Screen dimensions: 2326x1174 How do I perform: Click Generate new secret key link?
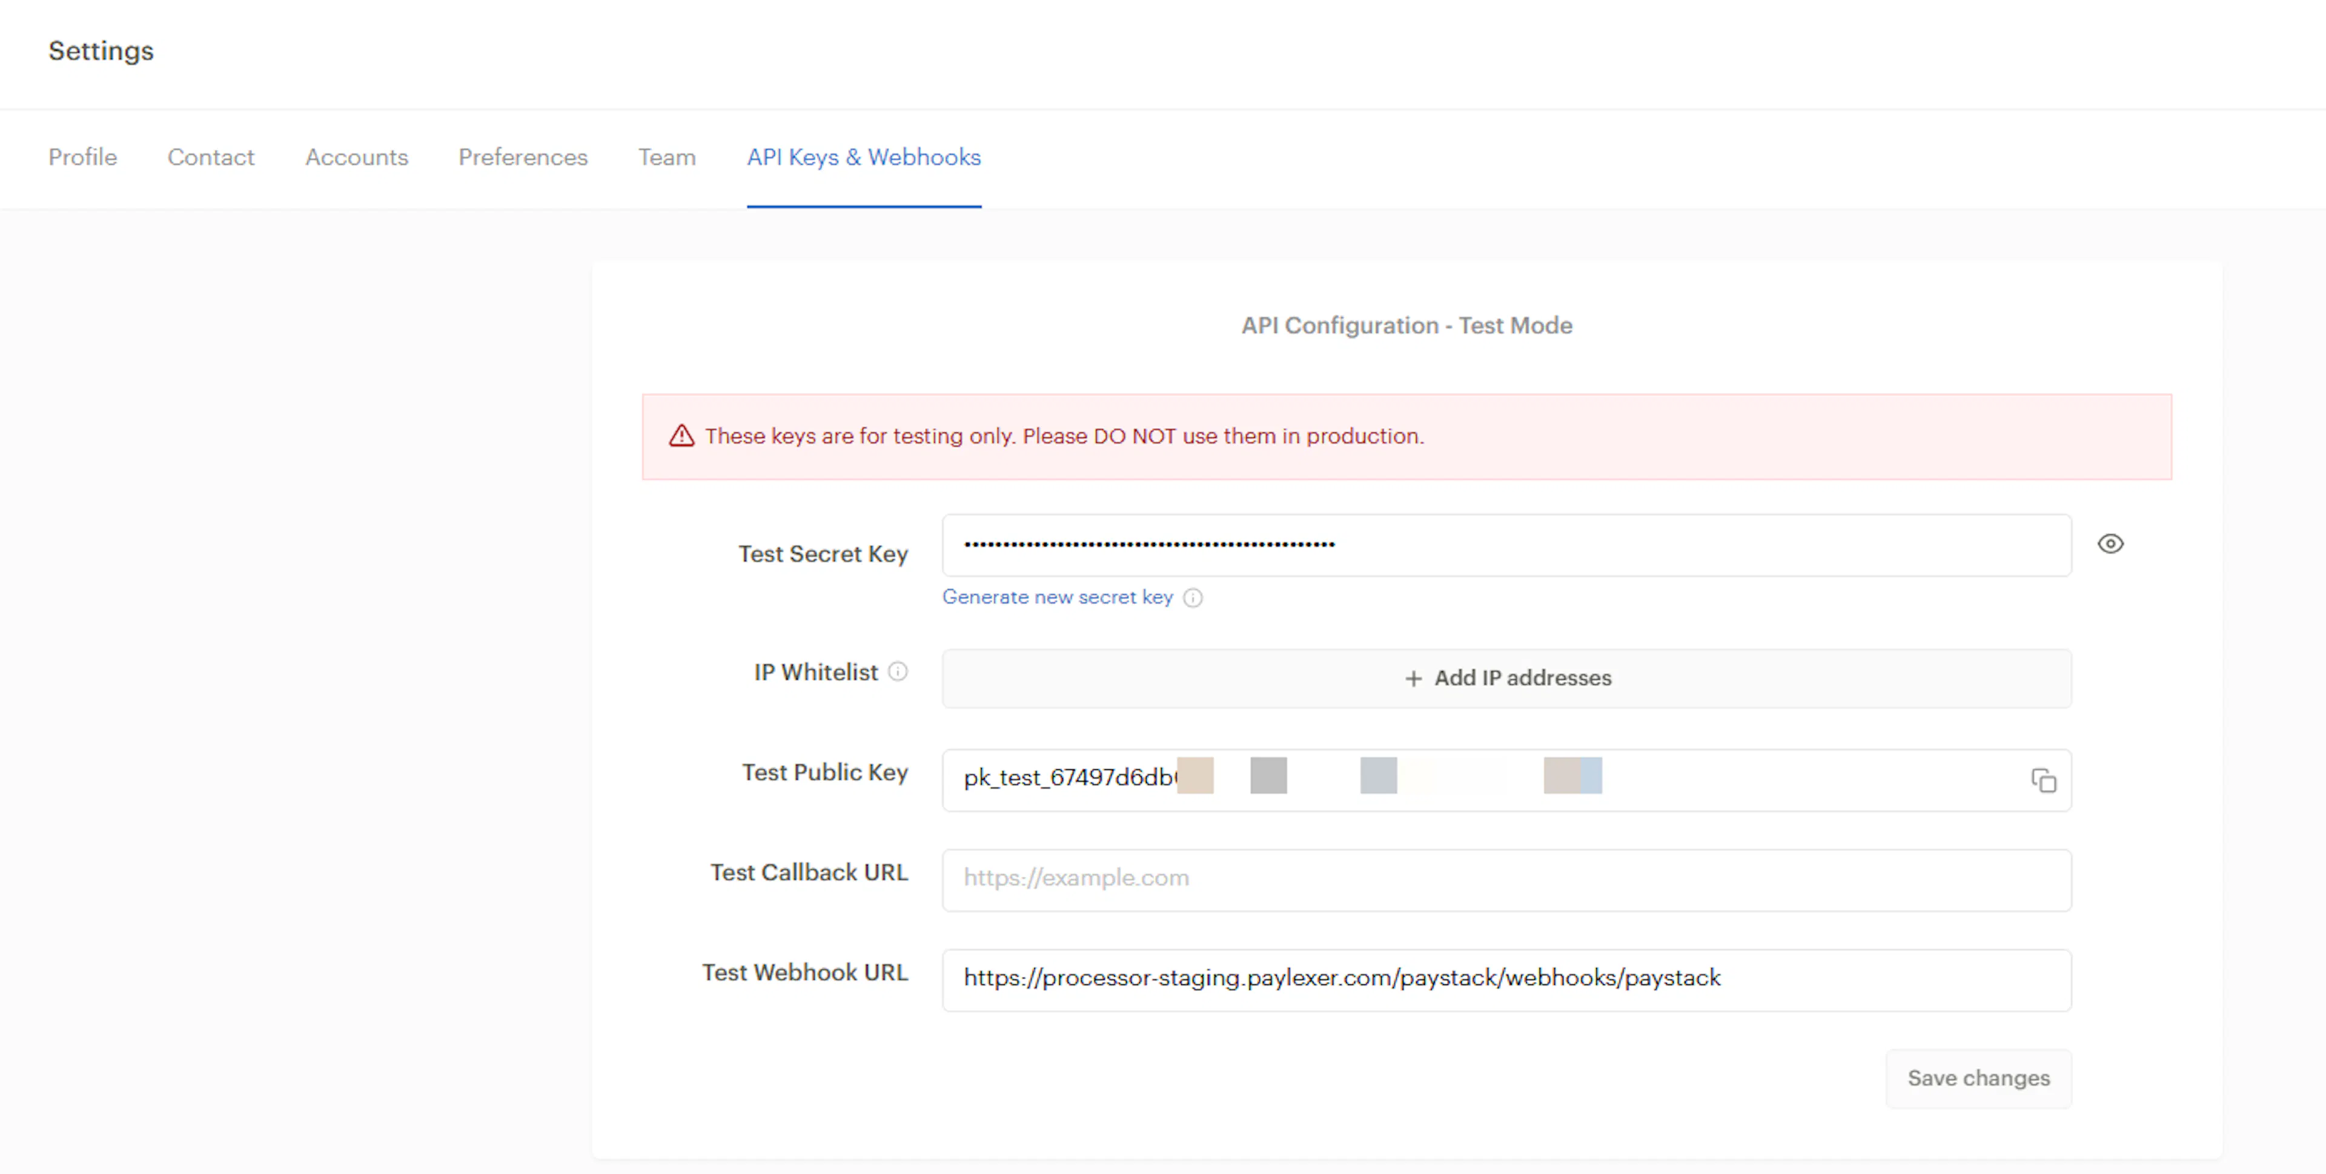pos(1056,597)
